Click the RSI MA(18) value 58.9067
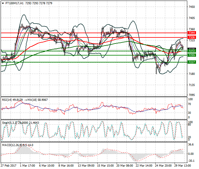The image size is (199, 169). (x=43, y=100)
